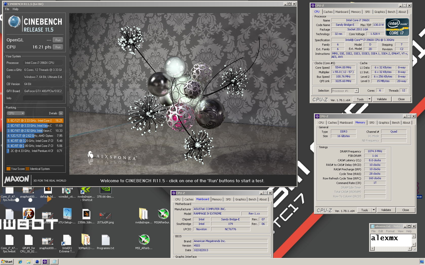Open Mainboard tab in CPU-Z Memory window
This screenshot has height=265, width=425.
tap(346, 123)
